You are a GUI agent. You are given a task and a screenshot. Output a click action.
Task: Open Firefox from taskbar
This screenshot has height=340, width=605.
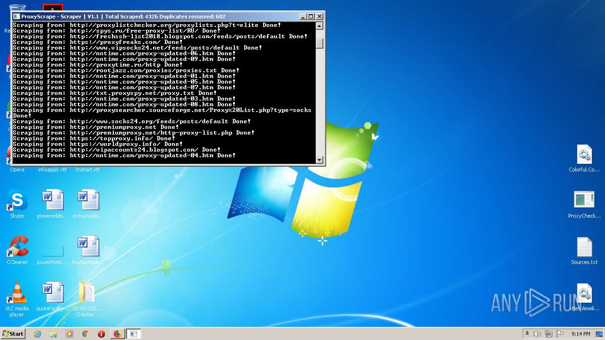coord(117,334)
